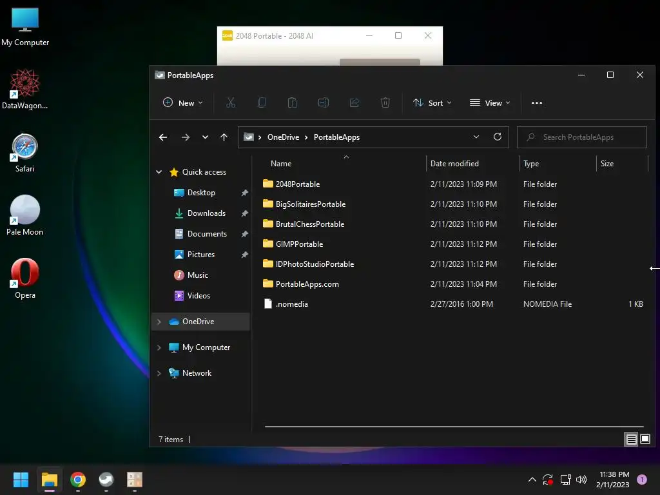Select Videos in the navigation pane
Image resolution: width=660 pixels, height=495 pixels.
pos(199,295)
